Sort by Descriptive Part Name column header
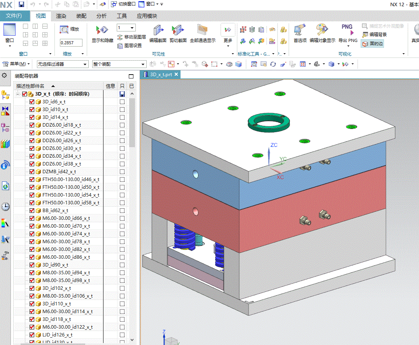 point(58,86)
